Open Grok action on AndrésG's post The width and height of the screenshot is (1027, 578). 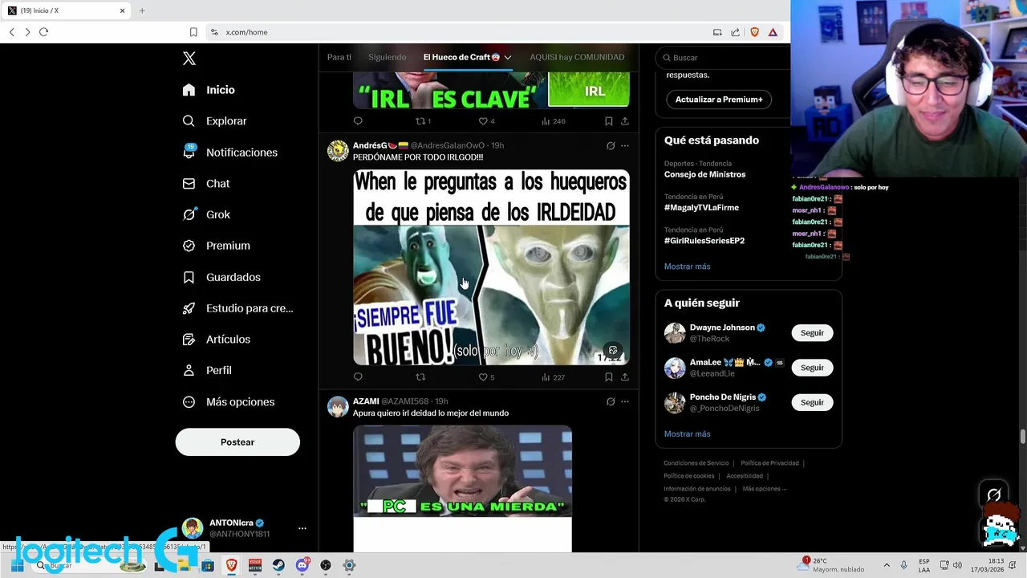pyautogui.click(x=611, y=145)
